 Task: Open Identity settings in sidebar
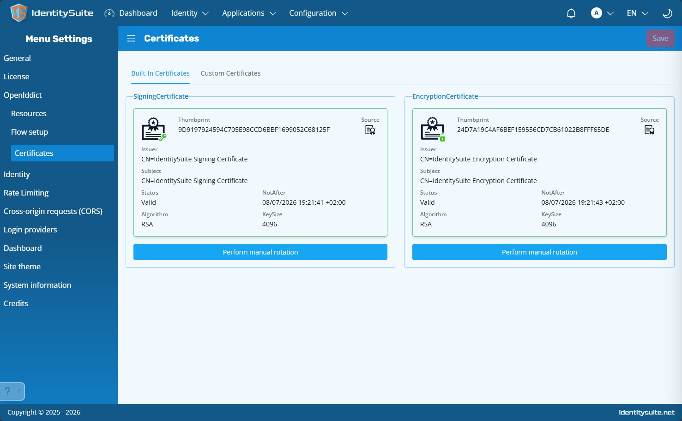[17, 174]
